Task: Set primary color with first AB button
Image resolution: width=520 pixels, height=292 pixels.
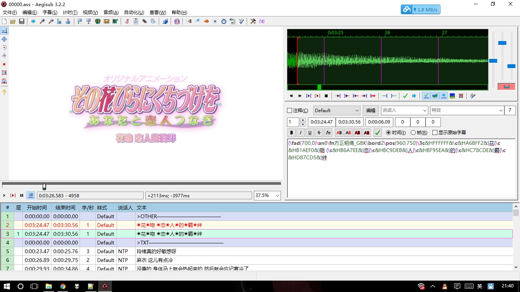Action: pyautogui.click(x=339, y=133)
